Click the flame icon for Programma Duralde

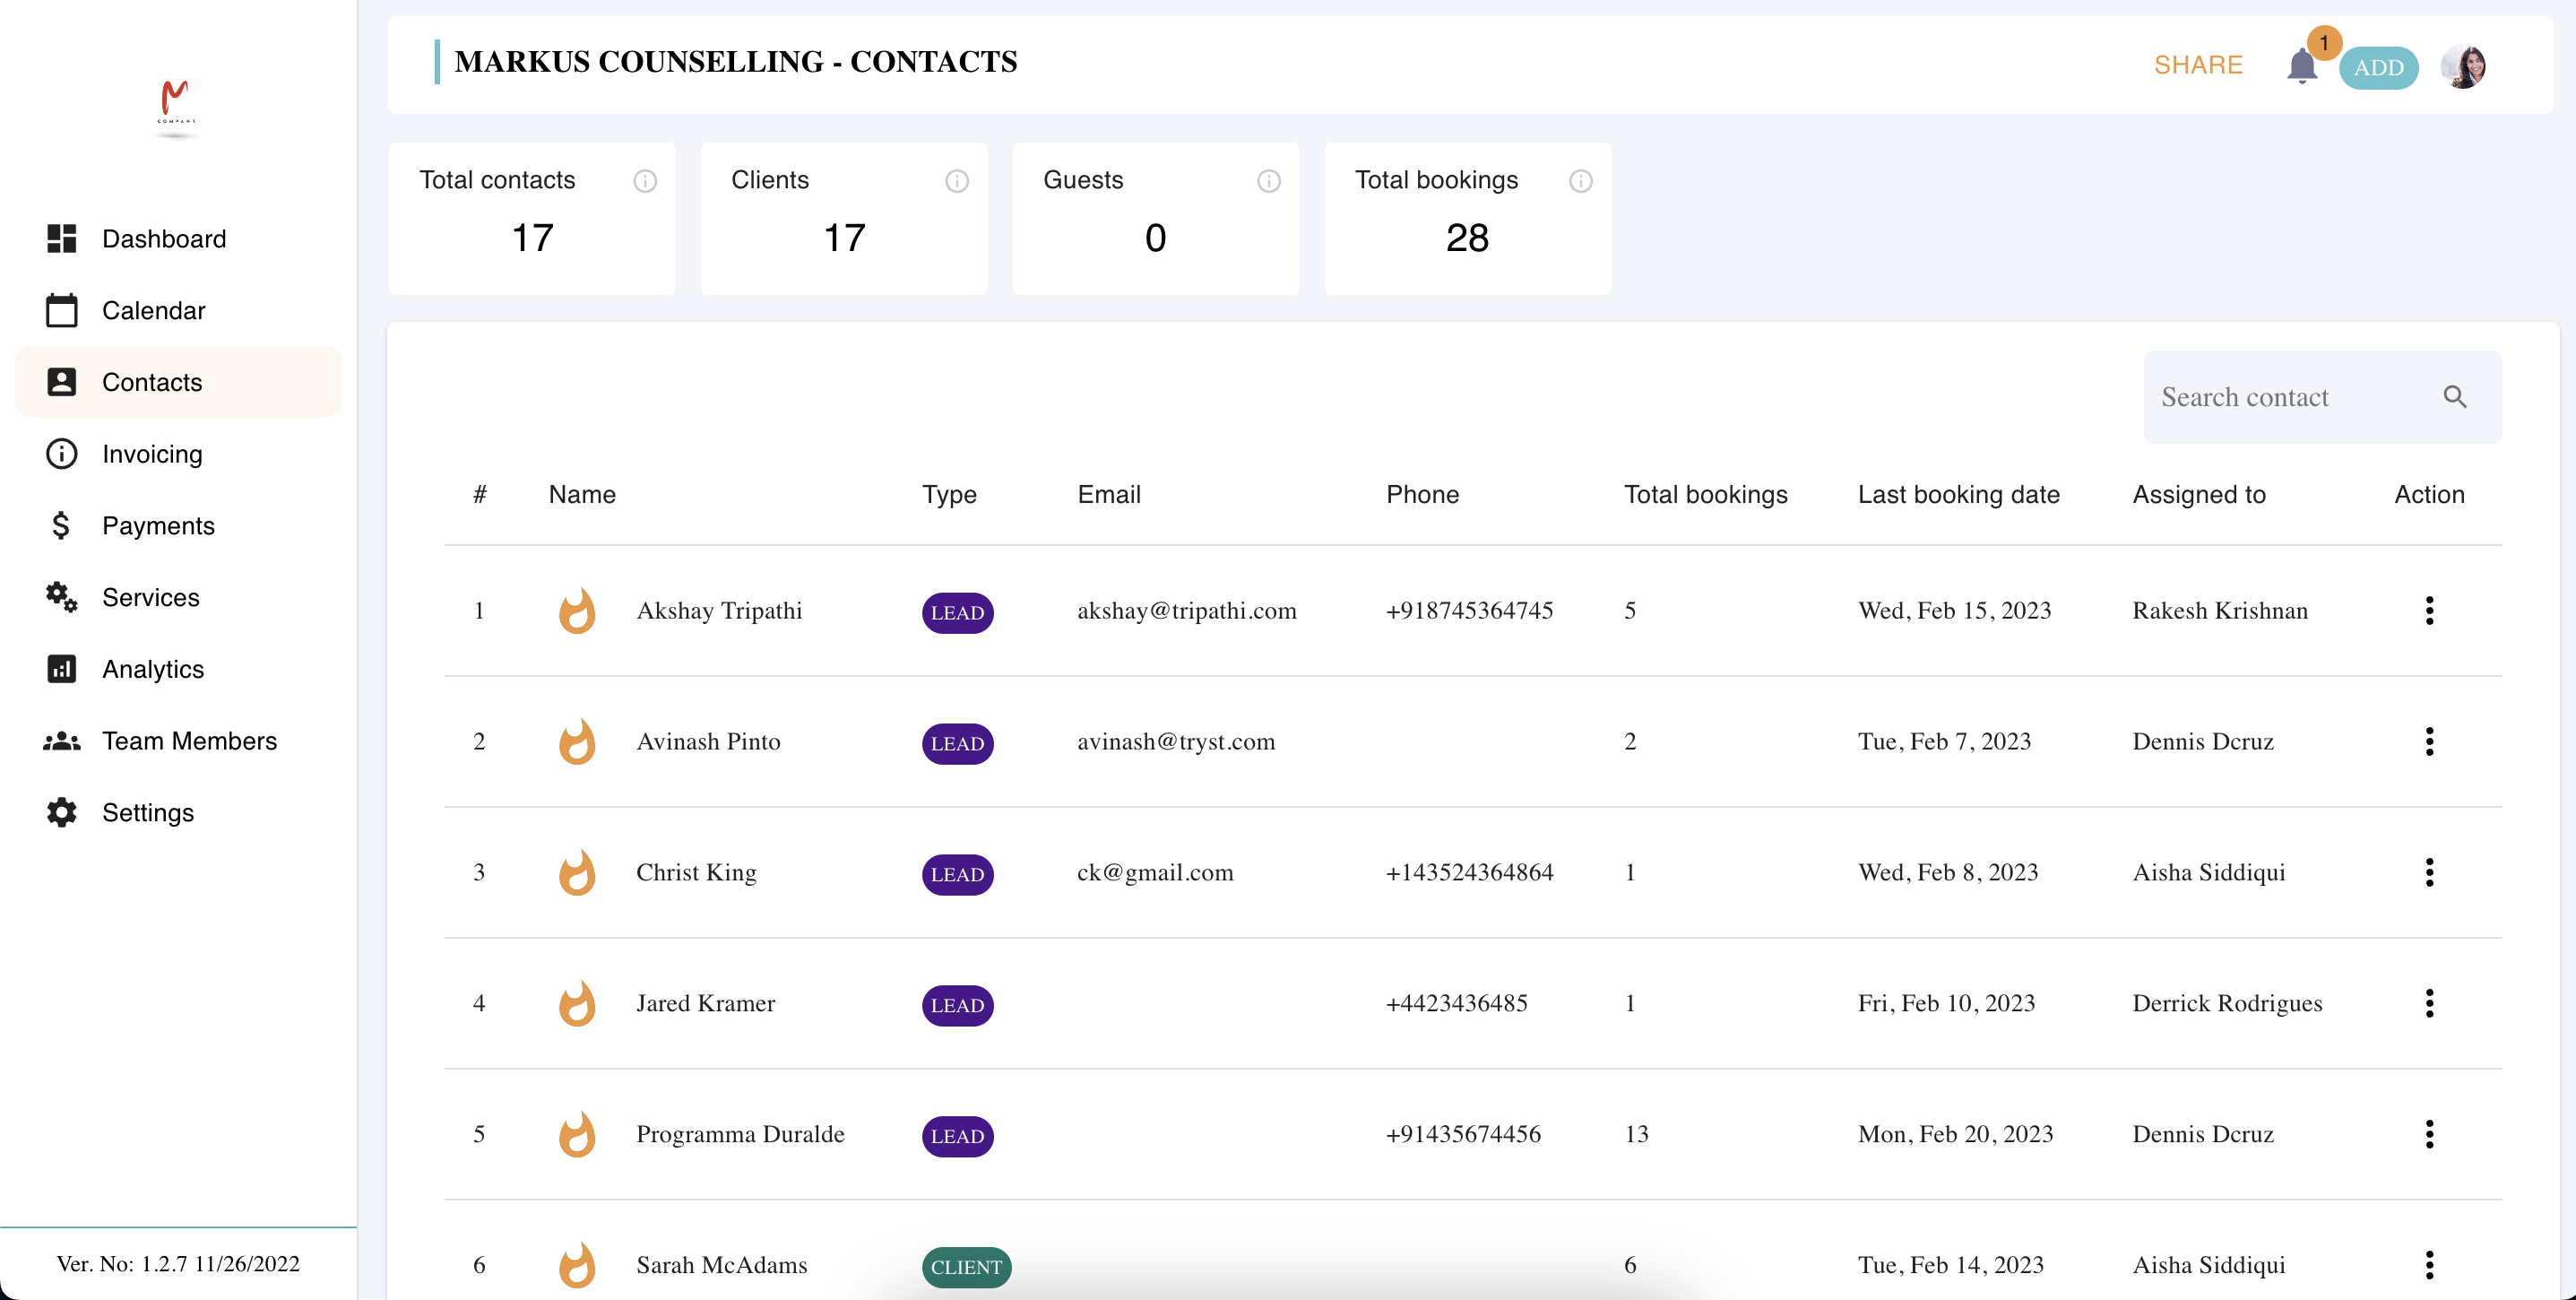(577, 1134)
